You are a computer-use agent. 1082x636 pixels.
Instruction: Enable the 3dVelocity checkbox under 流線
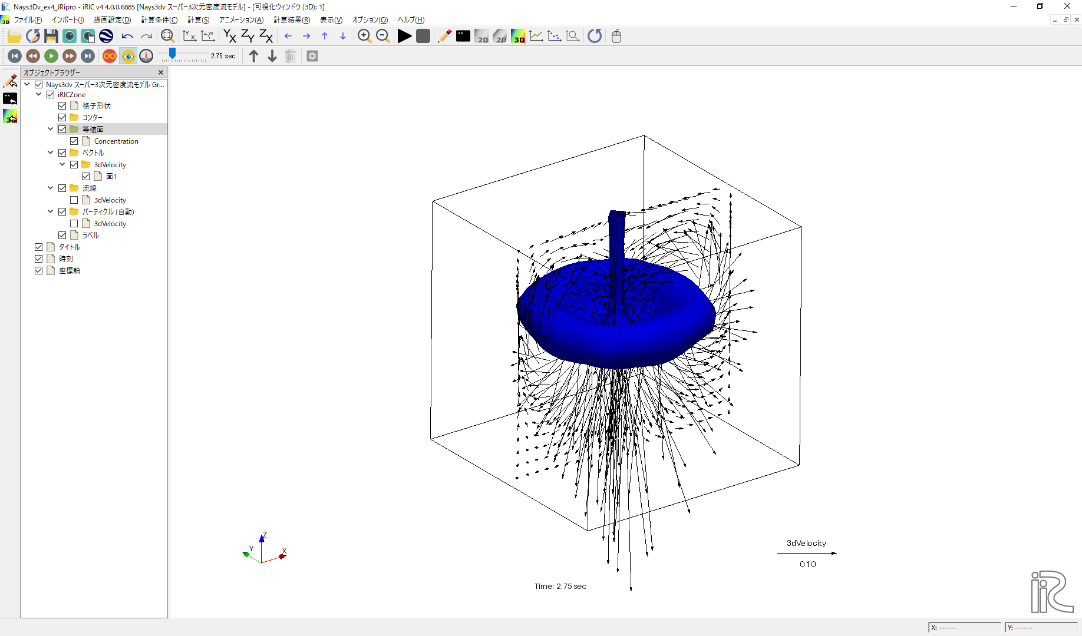click(x=74, y=200)
